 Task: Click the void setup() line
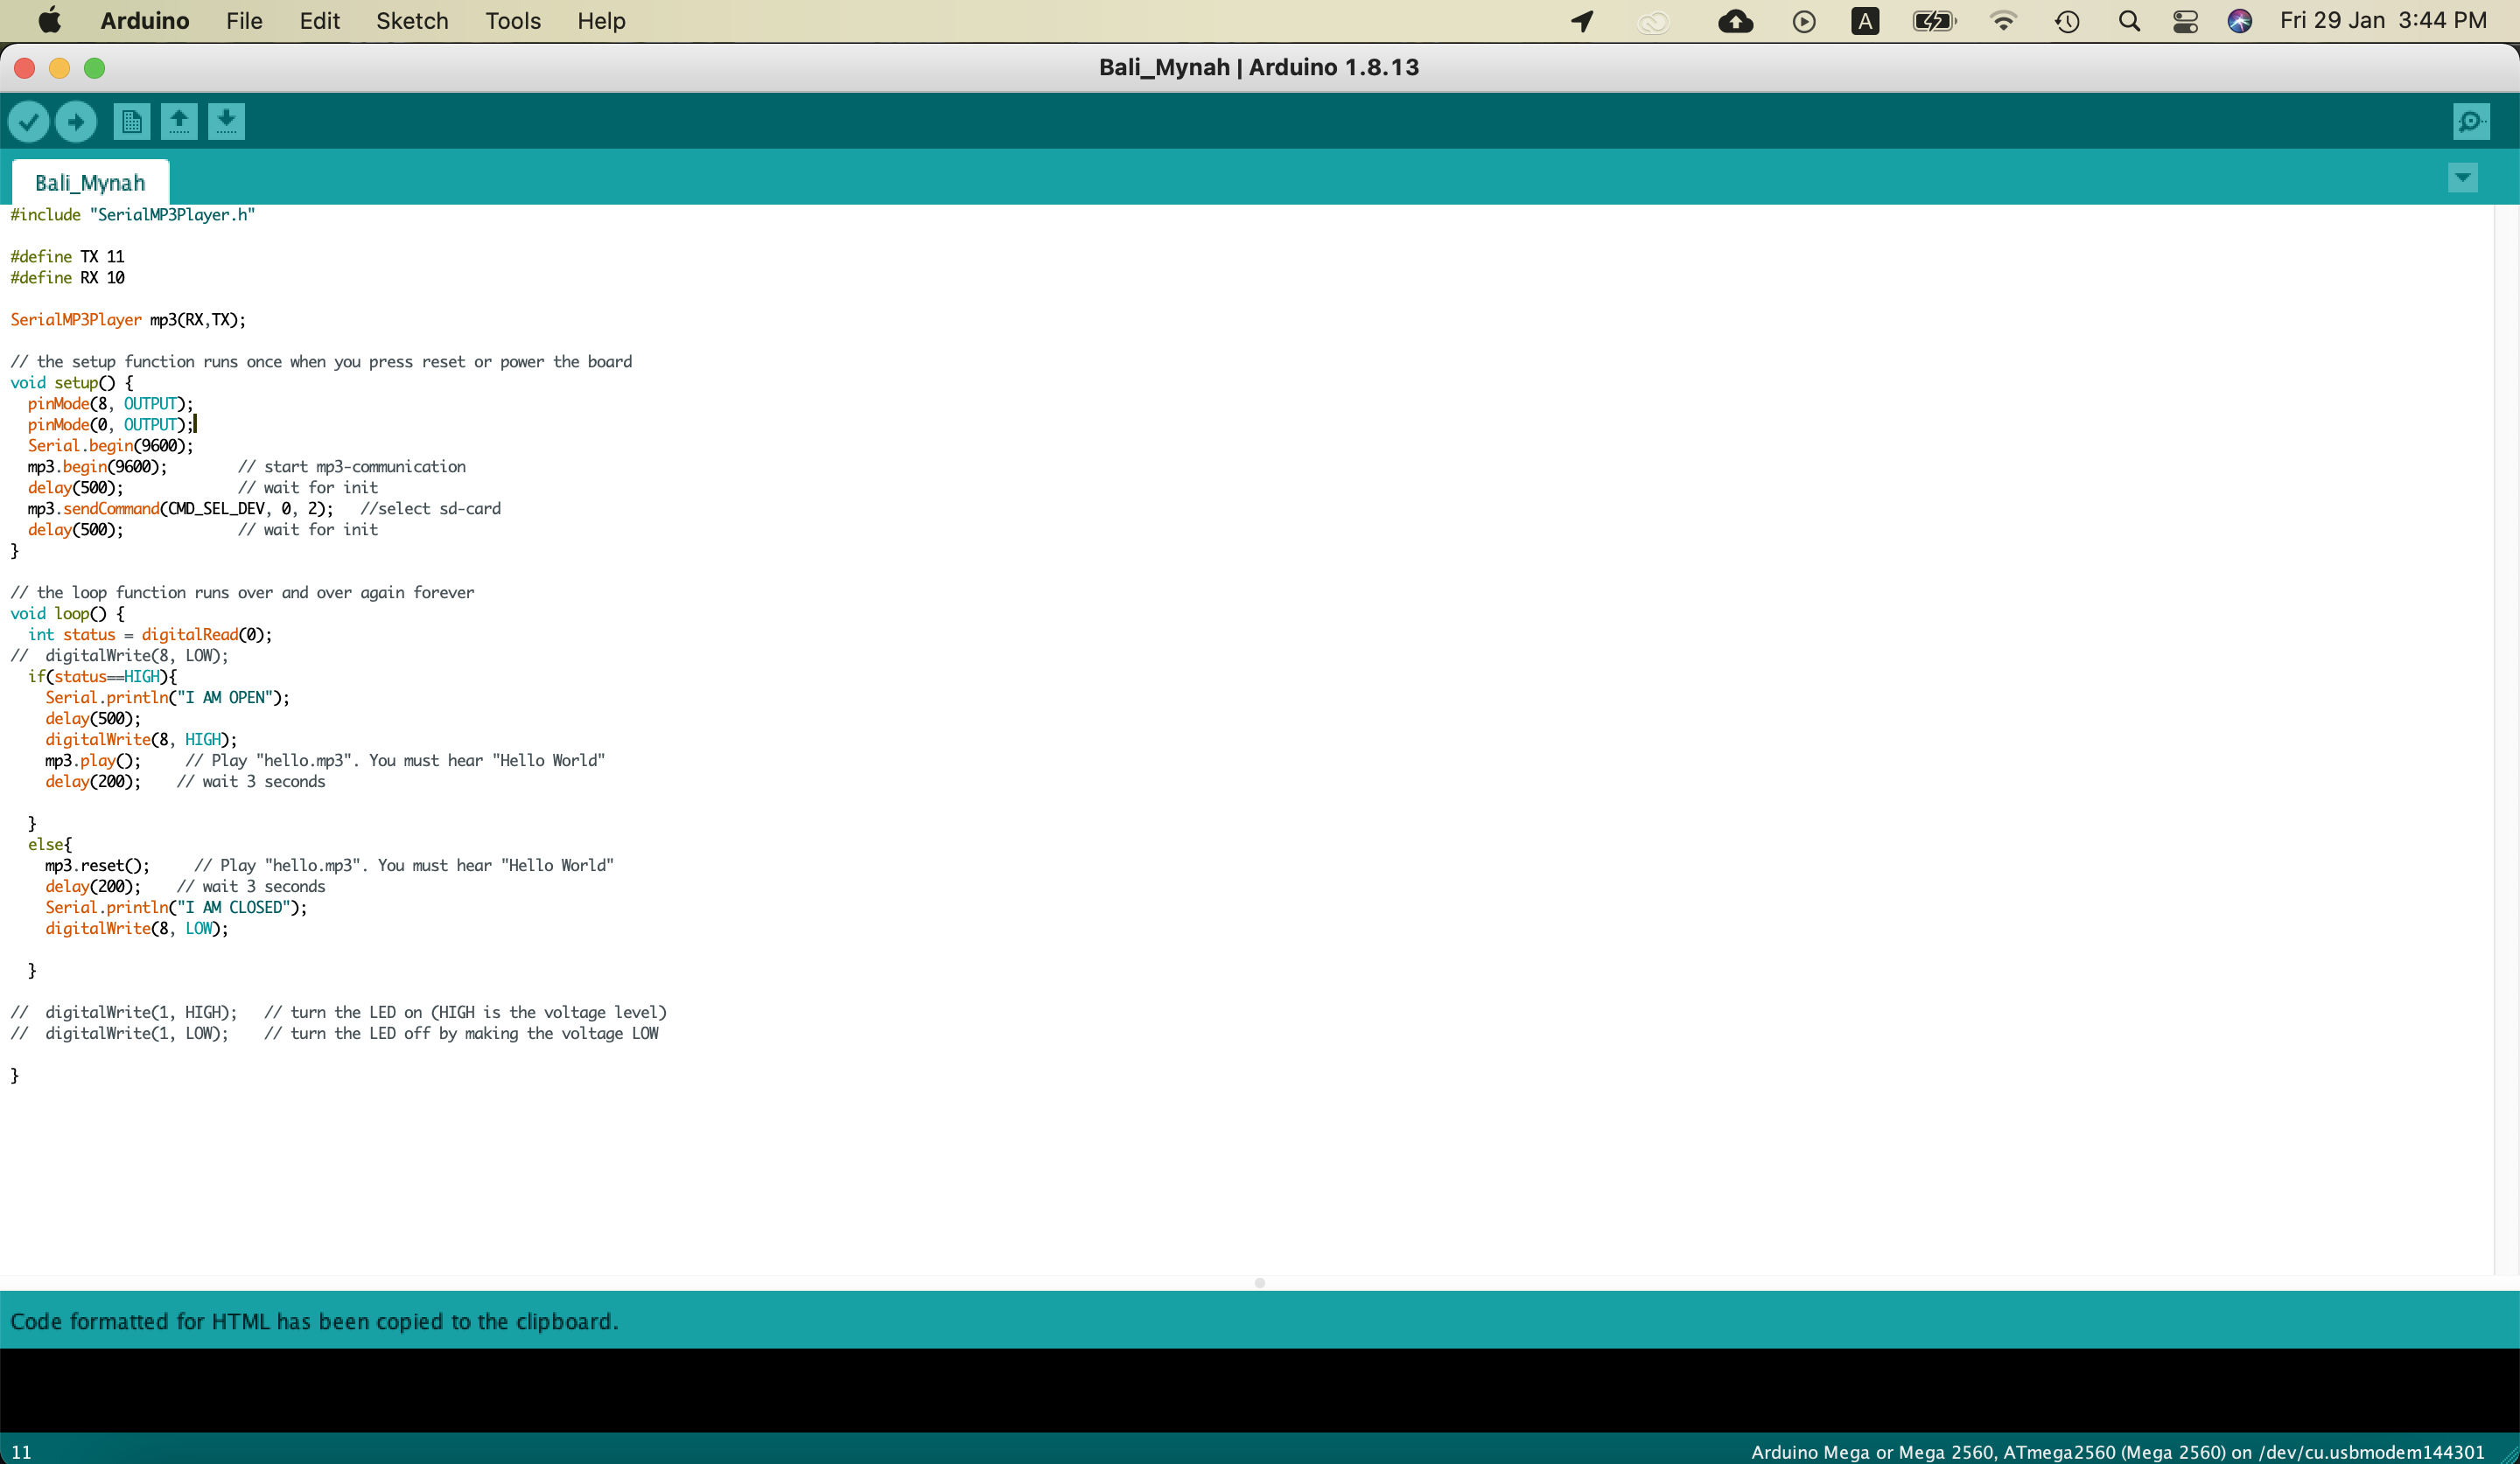click(71, 383)
